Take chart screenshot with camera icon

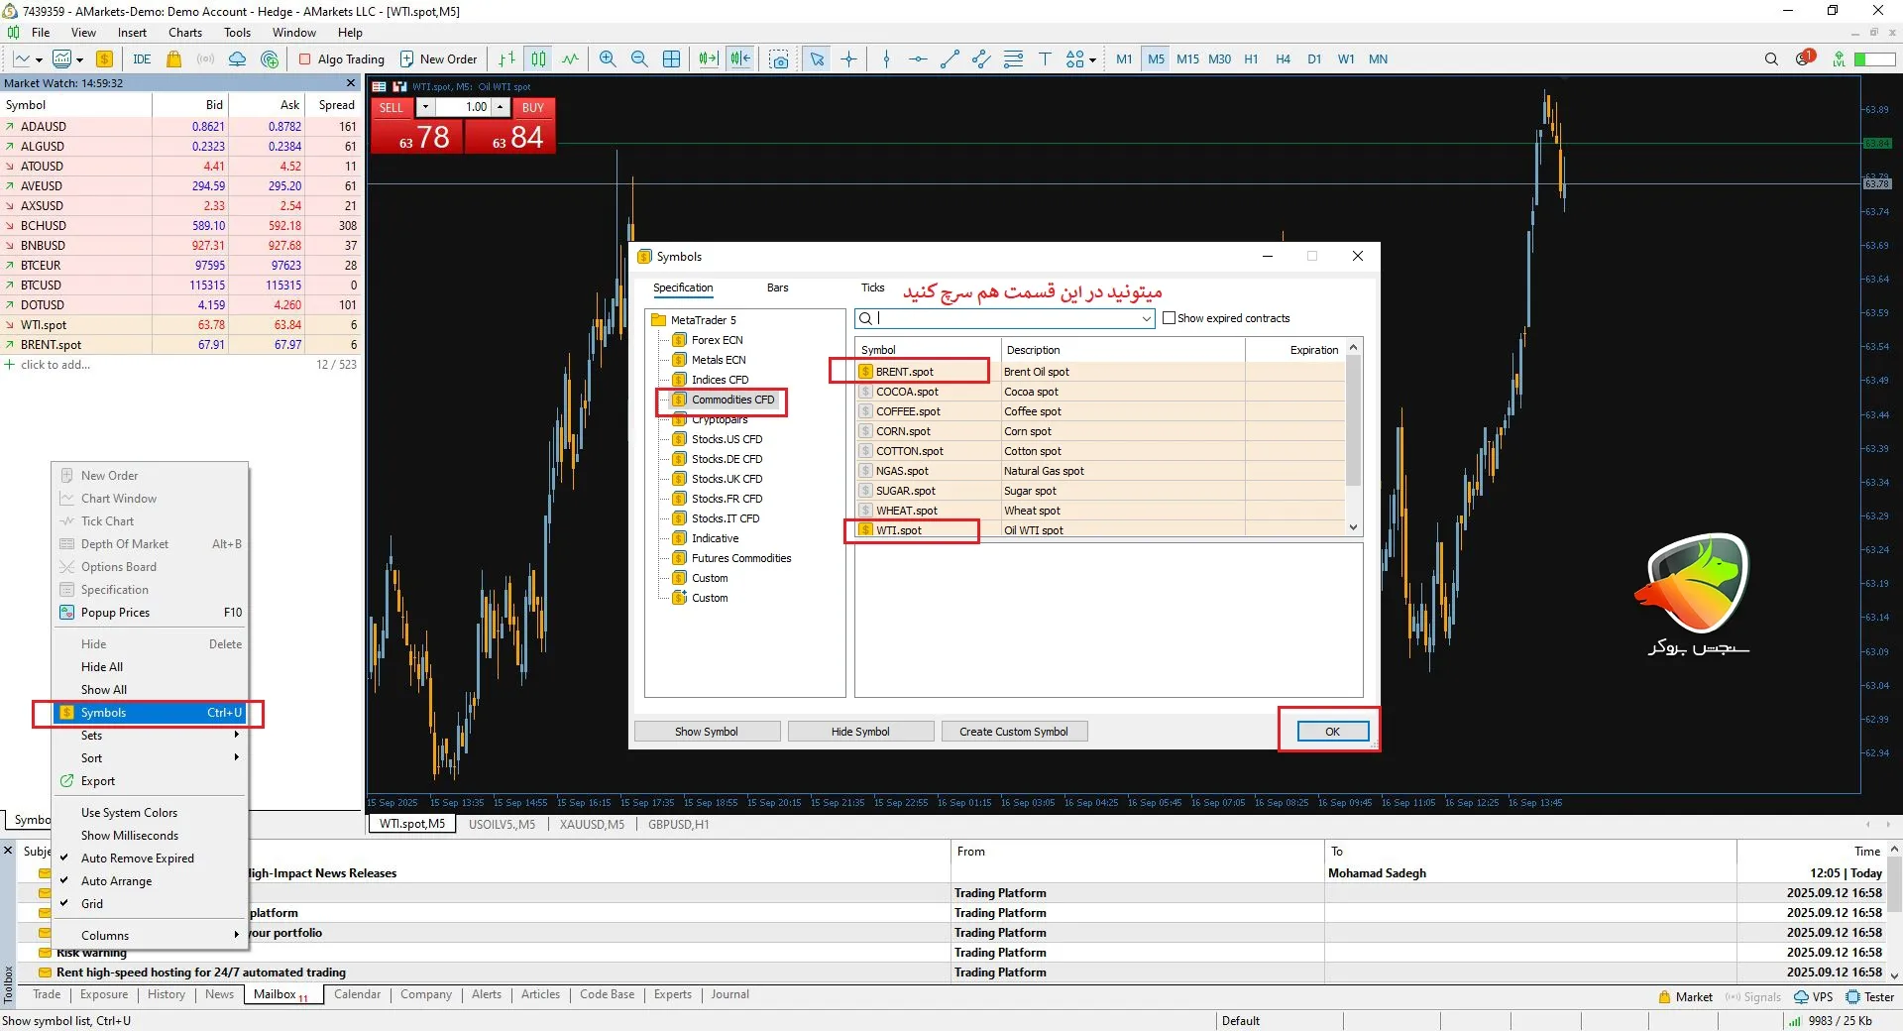point(780,59)
